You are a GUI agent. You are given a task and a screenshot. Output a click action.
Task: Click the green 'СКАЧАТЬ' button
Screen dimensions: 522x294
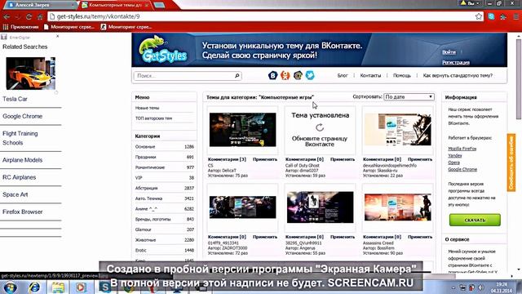pos(475,220)
